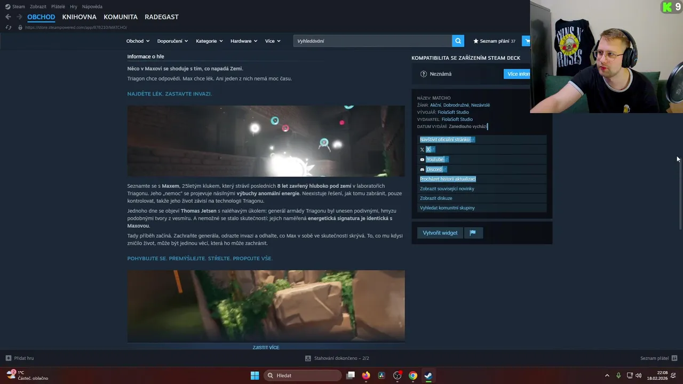Screen dimensions: 683x384
Task: Click the FiolaSoft Studio publisher link
Action: pyautogui.click(x=457, y=119)
